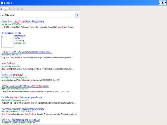The width and height of the screenshot is (167, 125).
Task: Open the YouTube video thumbnail placeholder
Action: [7, 41]
